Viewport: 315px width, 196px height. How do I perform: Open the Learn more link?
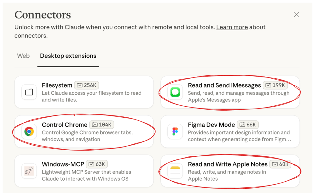pos(232,27)
